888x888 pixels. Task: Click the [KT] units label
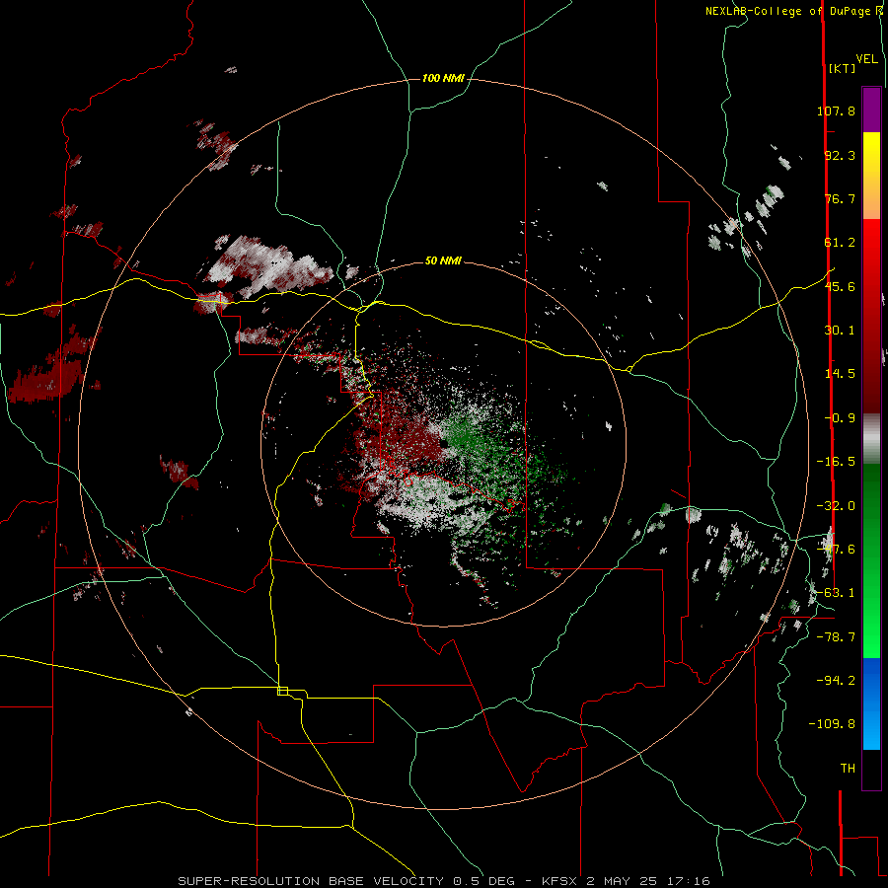(x=843, y=68)
